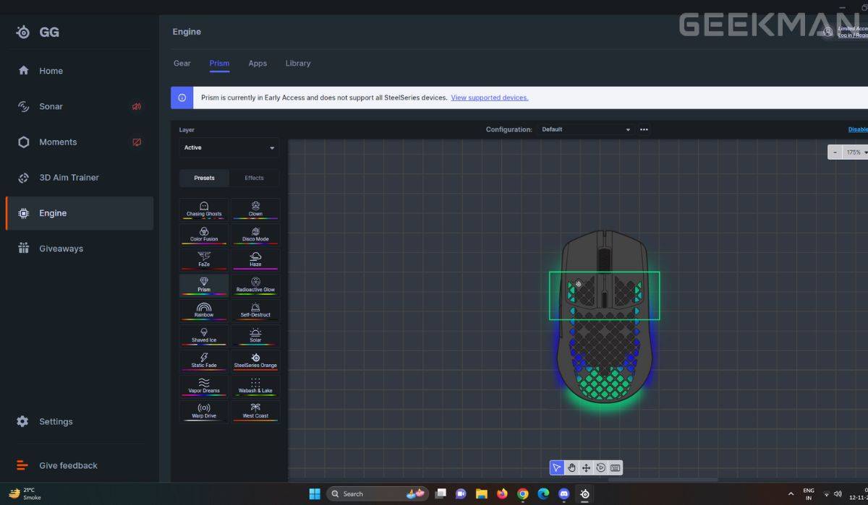Select the Effects tab

point(255,178)
